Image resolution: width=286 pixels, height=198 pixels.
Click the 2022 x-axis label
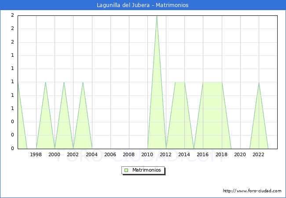tap(258, 154)
